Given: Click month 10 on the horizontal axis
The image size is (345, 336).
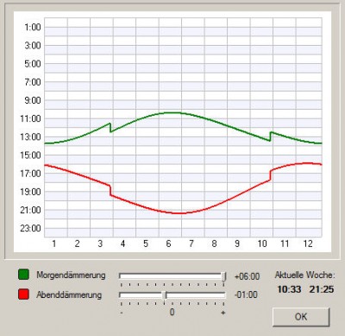Looking at the screenshot, I should coord(262,244).
